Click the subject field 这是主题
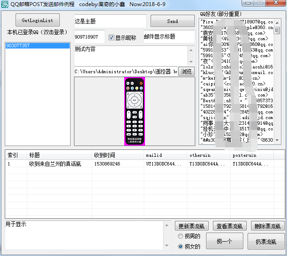 tap(110, 21)
